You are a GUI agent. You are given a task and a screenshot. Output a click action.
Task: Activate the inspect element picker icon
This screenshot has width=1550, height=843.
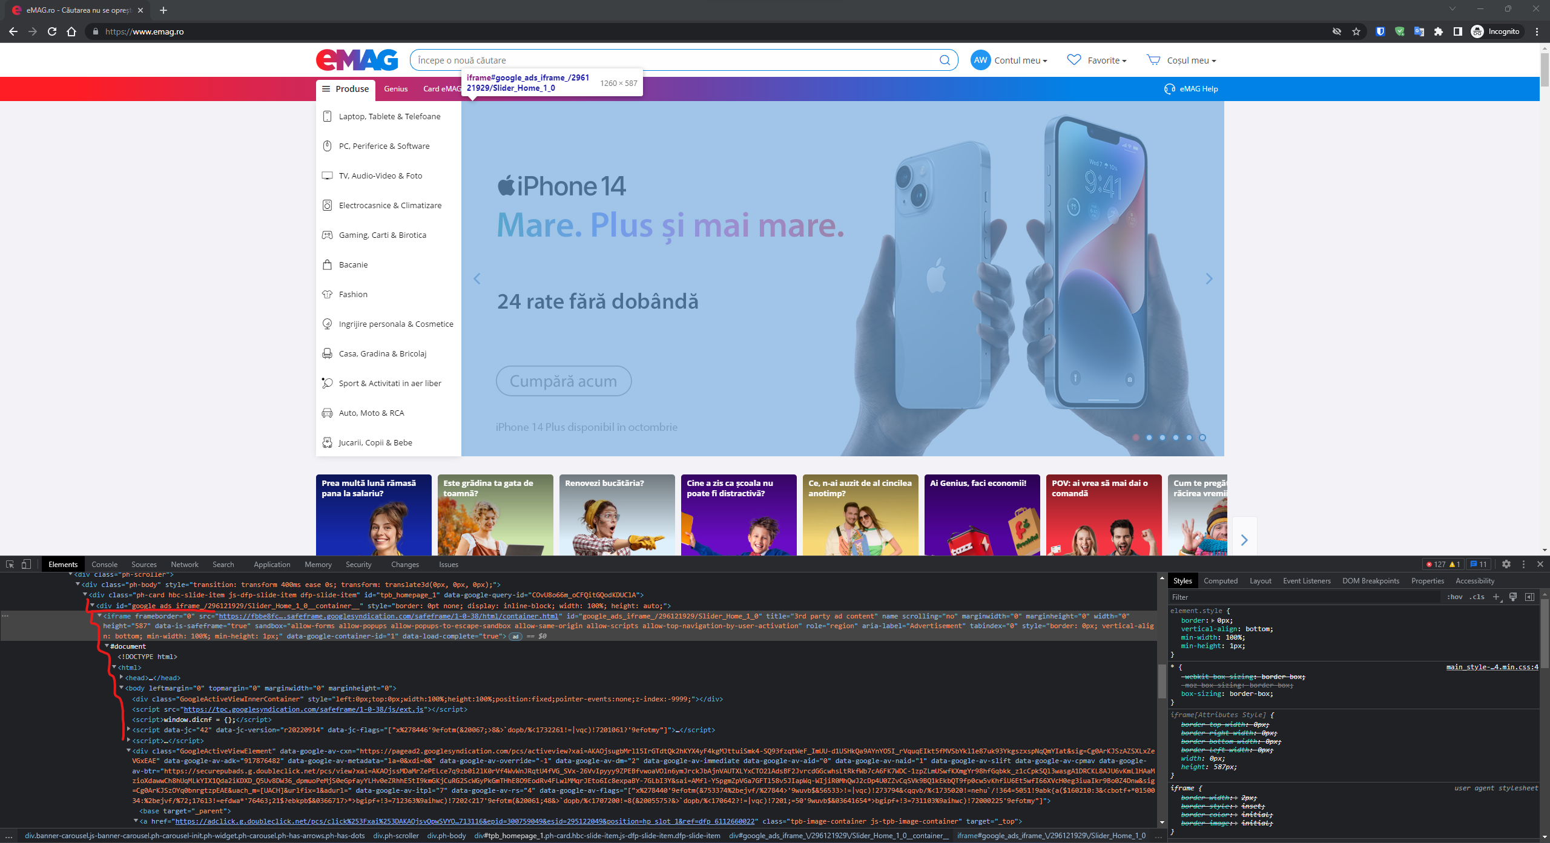point(10,564)
